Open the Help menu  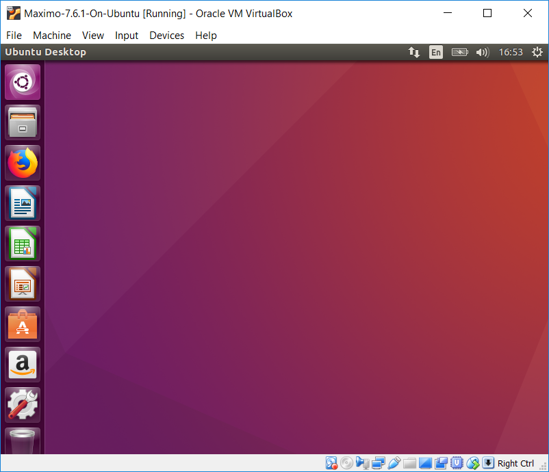pos(206,36)
